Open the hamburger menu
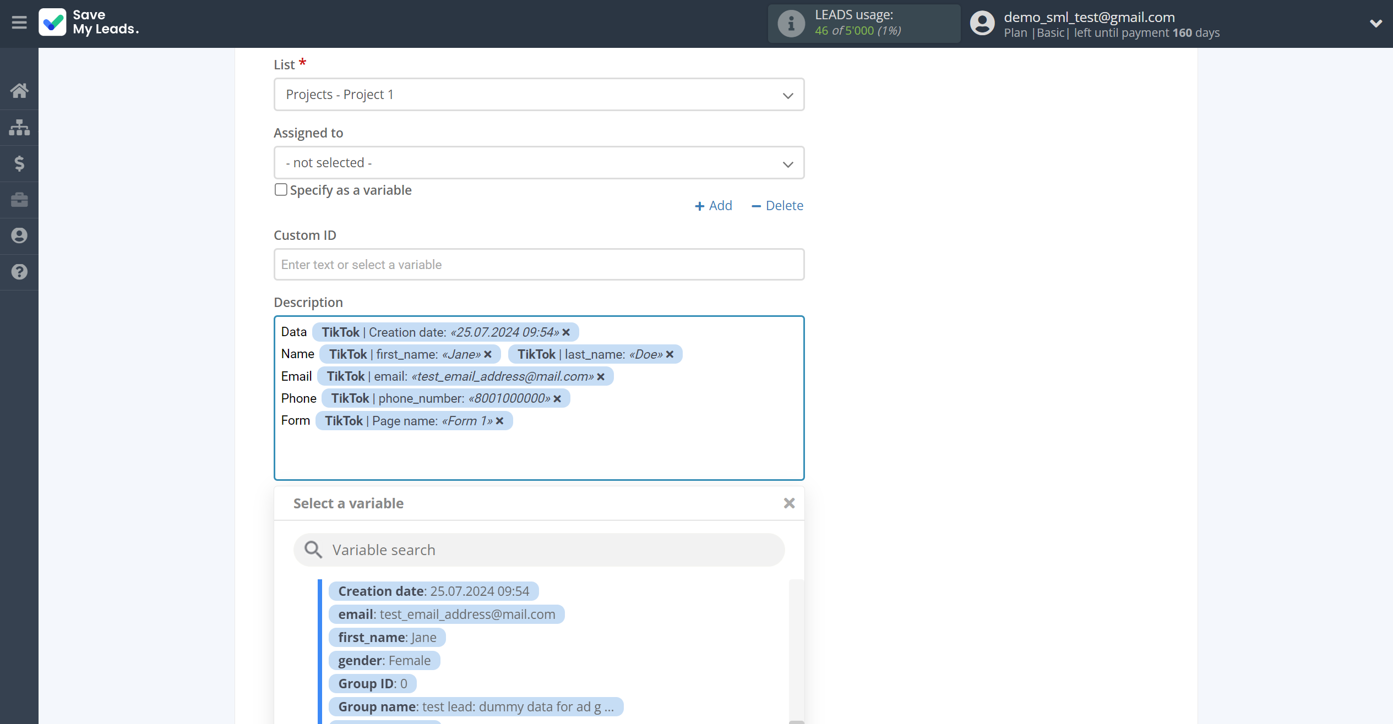 pyautogui.click(x=19, y=23)
